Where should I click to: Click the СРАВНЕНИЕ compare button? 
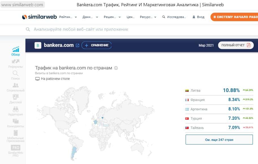(96, 45)
